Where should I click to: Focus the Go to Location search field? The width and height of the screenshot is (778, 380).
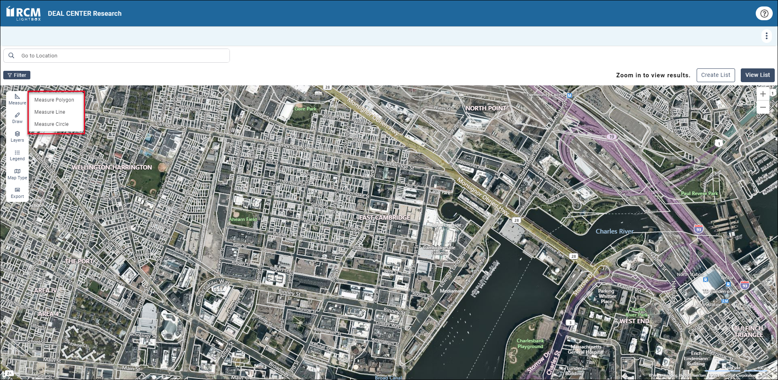pos(121,56)
